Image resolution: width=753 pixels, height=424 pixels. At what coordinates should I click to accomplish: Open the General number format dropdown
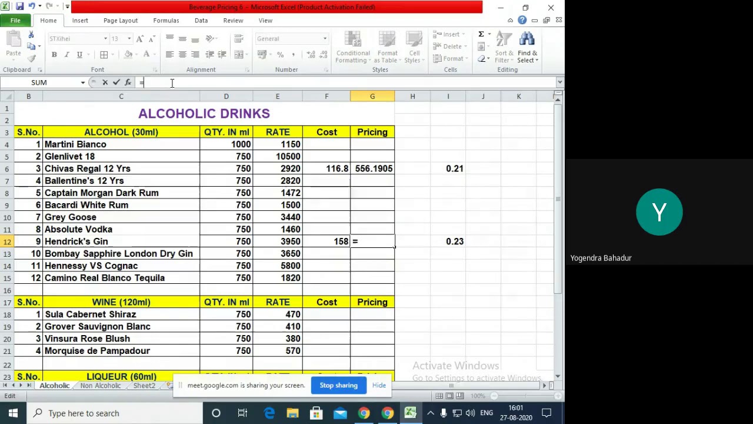[x=325, y=39]
